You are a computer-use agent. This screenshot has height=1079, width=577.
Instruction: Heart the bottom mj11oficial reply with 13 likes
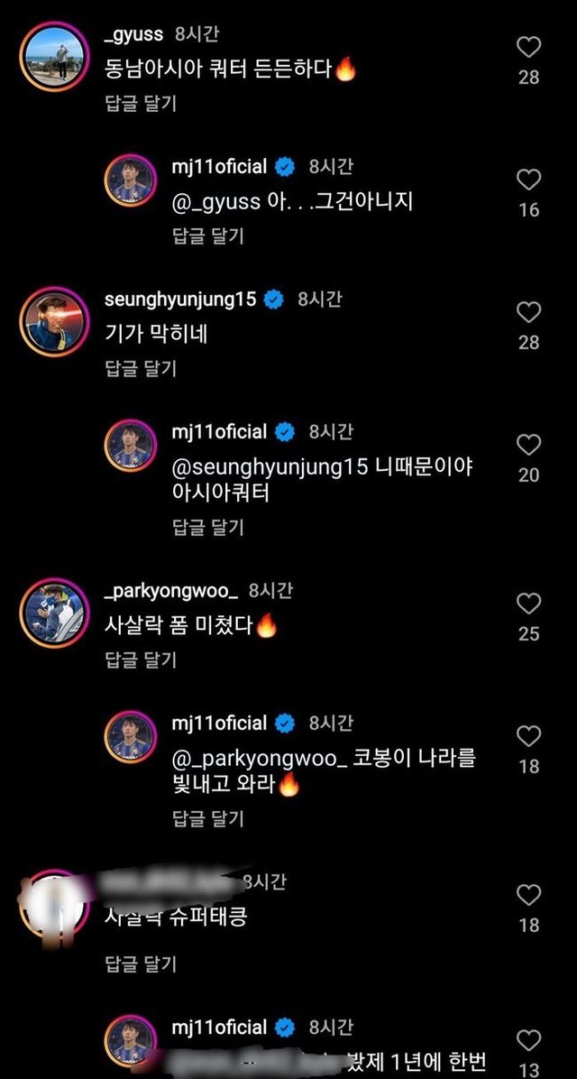528,1041
